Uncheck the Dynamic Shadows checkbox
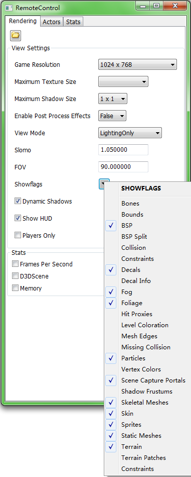 tap(18, 202)
